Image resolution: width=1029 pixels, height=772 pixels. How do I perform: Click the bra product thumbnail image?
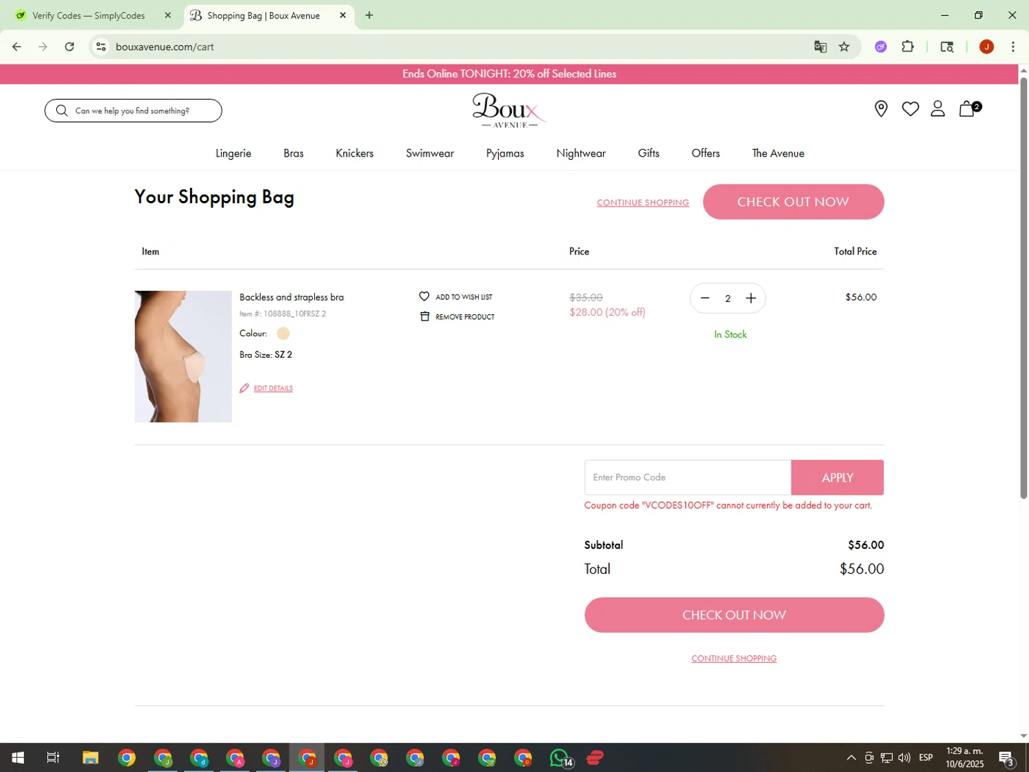[183, 356]
